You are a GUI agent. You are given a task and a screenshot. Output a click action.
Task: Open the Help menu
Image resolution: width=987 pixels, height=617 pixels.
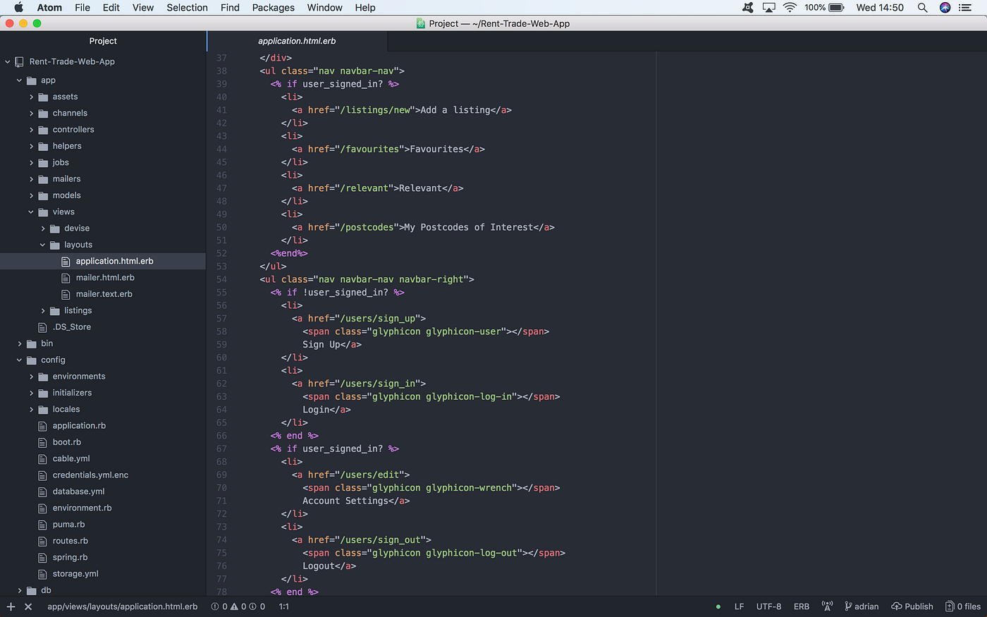365,7
